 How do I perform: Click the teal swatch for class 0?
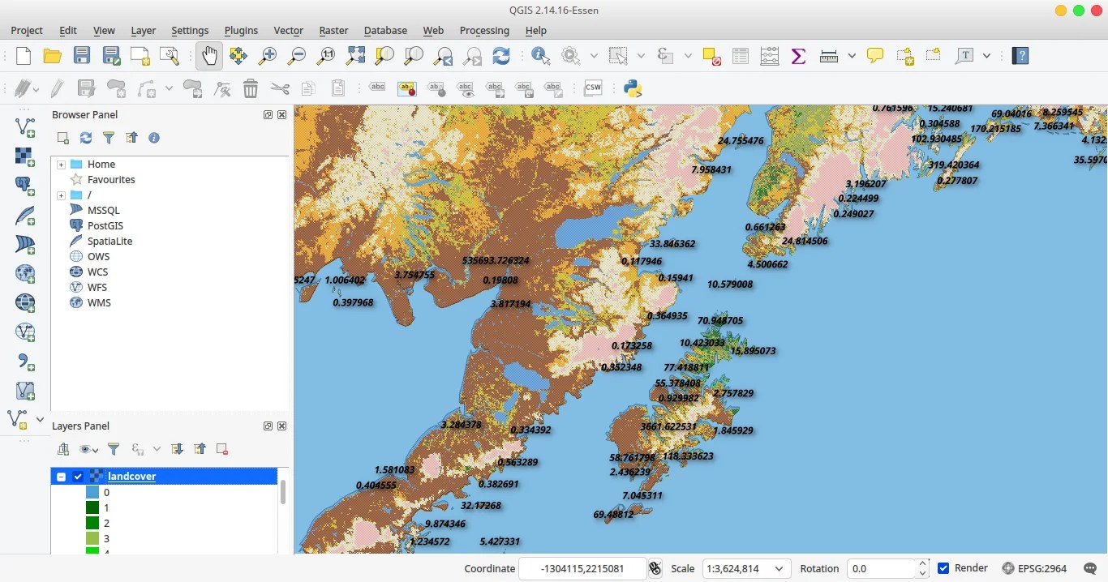[92, 492]
